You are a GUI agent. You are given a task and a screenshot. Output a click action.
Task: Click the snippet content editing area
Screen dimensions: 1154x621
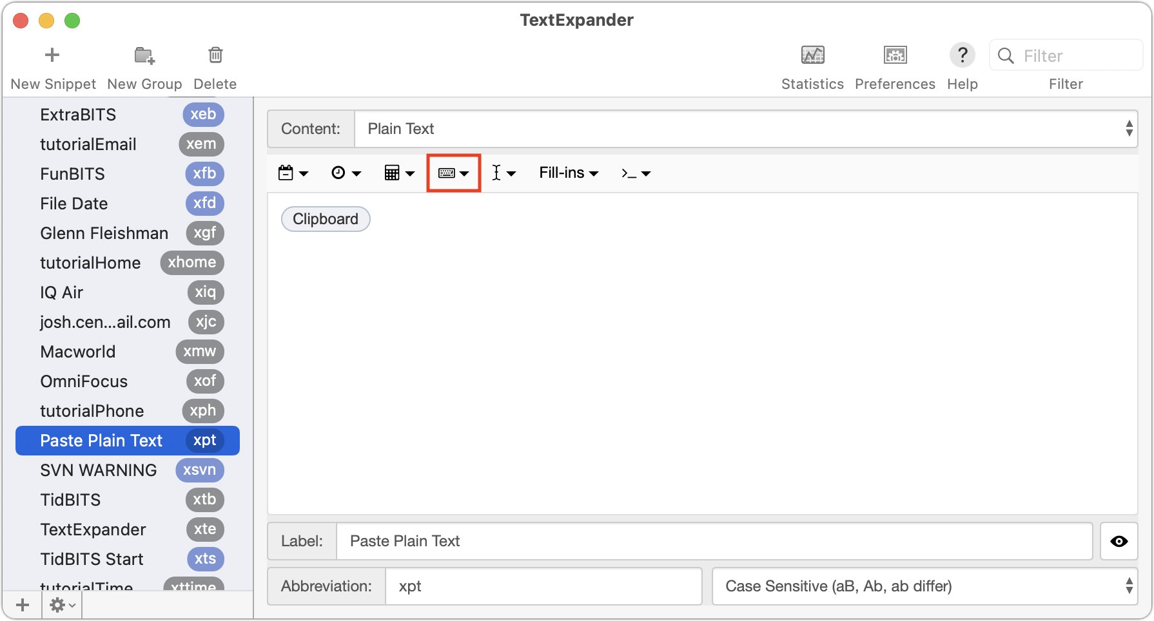pyautogui.click(x=703, y=354)
